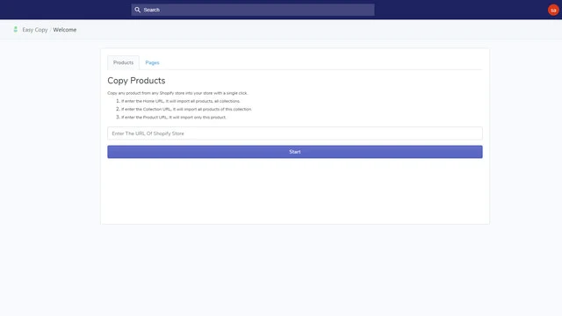Image resolution: width=562 pixels, height=316 pixels.
Task: Open the Easy Copy breadcrumb link
Action: point(35,30)
